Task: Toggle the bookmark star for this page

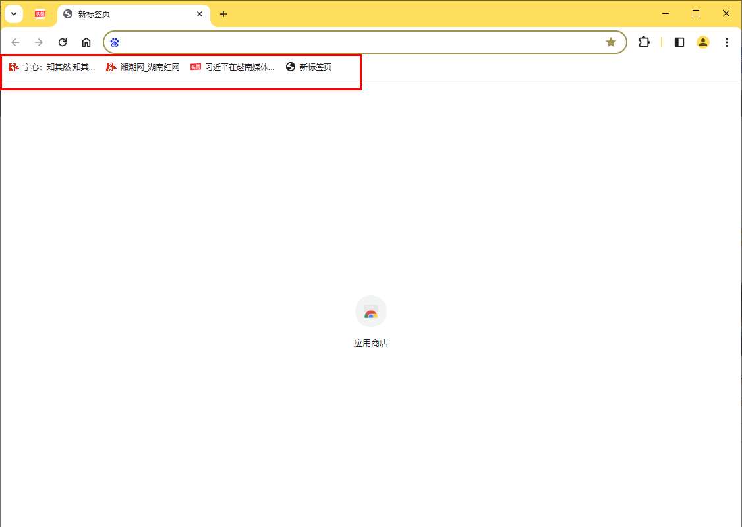Action: click(611, 42)
